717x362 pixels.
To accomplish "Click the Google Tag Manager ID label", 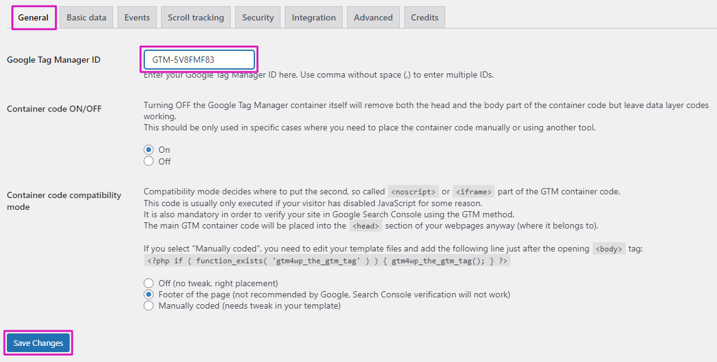I will [53, 60].
